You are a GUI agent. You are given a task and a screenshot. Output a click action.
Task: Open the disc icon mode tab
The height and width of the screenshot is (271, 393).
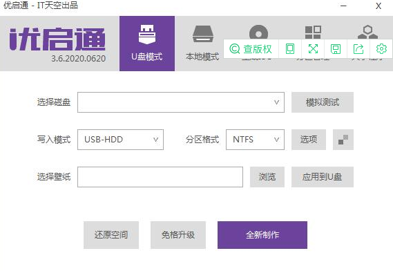tap(258, 31)
